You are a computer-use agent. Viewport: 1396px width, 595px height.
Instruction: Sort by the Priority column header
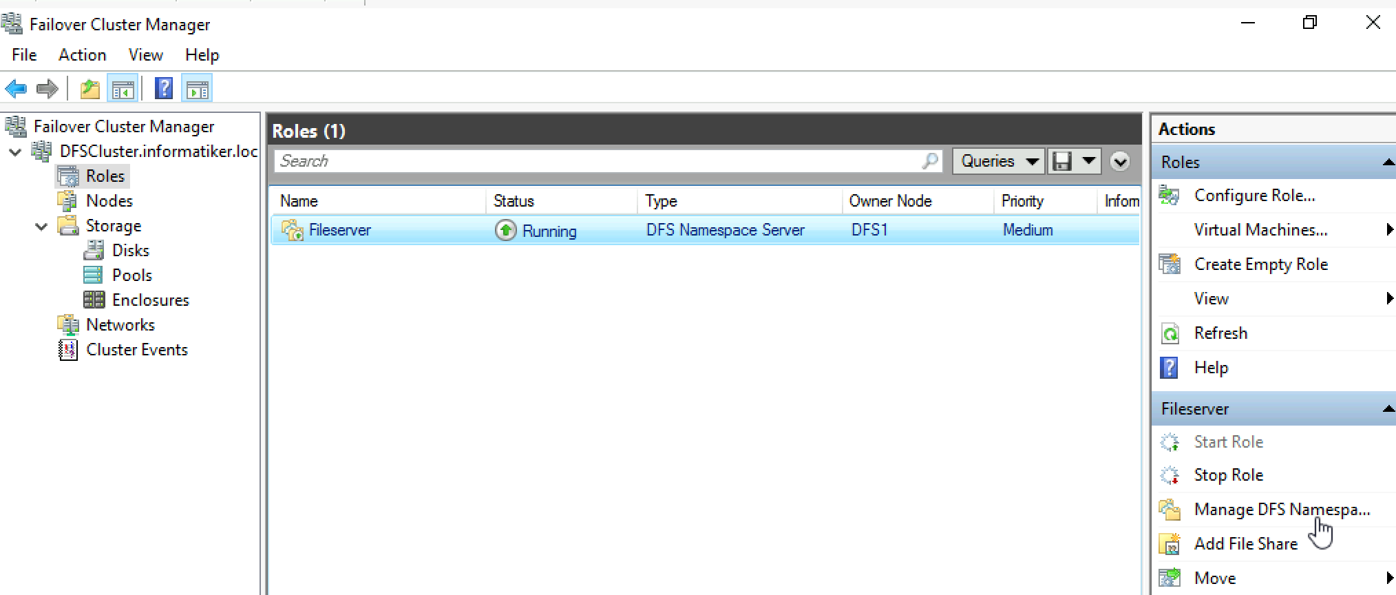coord(1046,201)
